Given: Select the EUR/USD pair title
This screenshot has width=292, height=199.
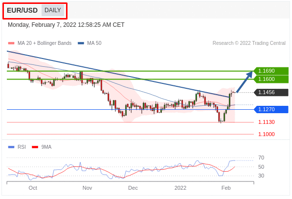Looking at the screenshot, I should click(x=22, y=10).
